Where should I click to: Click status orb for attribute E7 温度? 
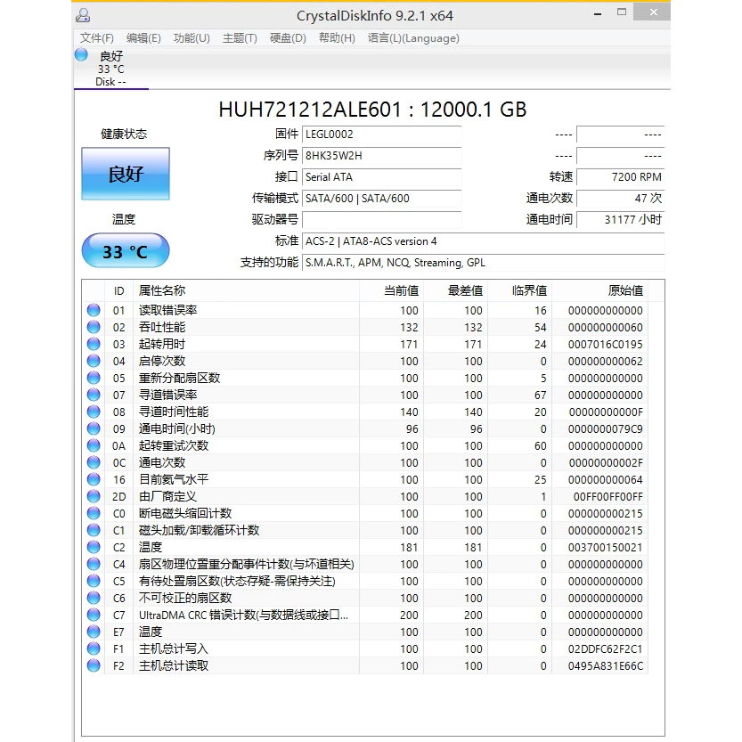click(94, 632)
